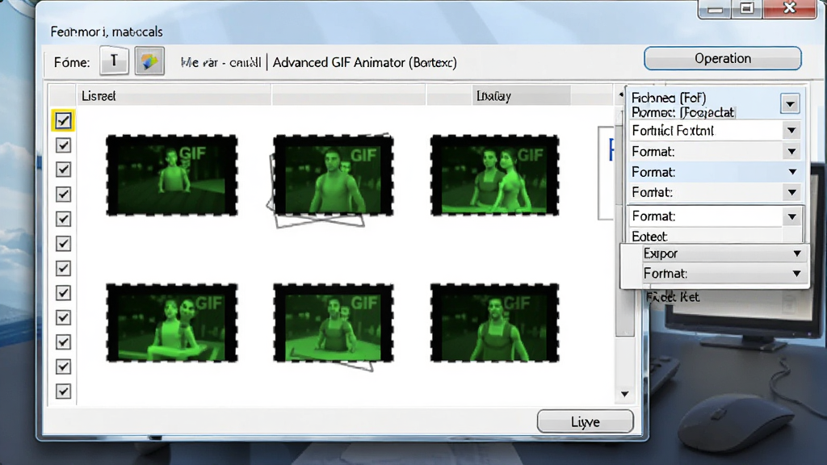The height and width of the screenshot is (465, 827).
Task: Expand the Fichnea (FoF) dropdown arrow
Action: [x=790, y=104]
